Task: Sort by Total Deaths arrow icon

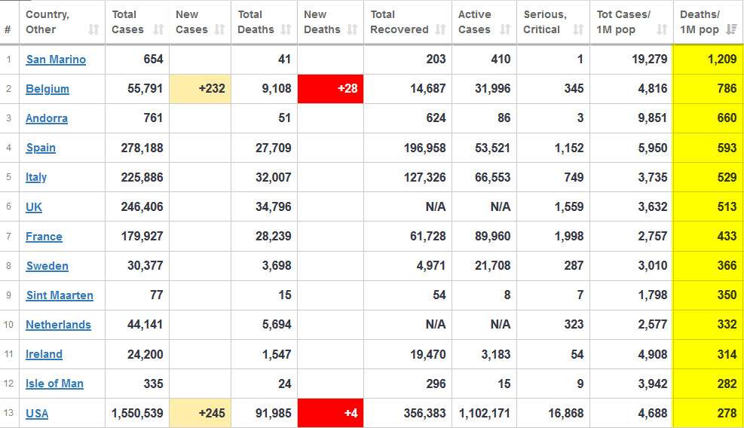Action: (x=286, y=30)
